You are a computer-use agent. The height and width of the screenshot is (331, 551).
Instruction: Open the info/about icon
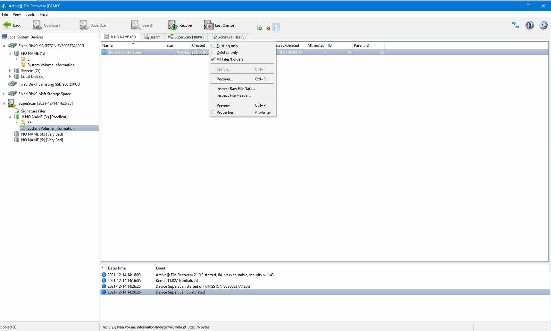530,25
